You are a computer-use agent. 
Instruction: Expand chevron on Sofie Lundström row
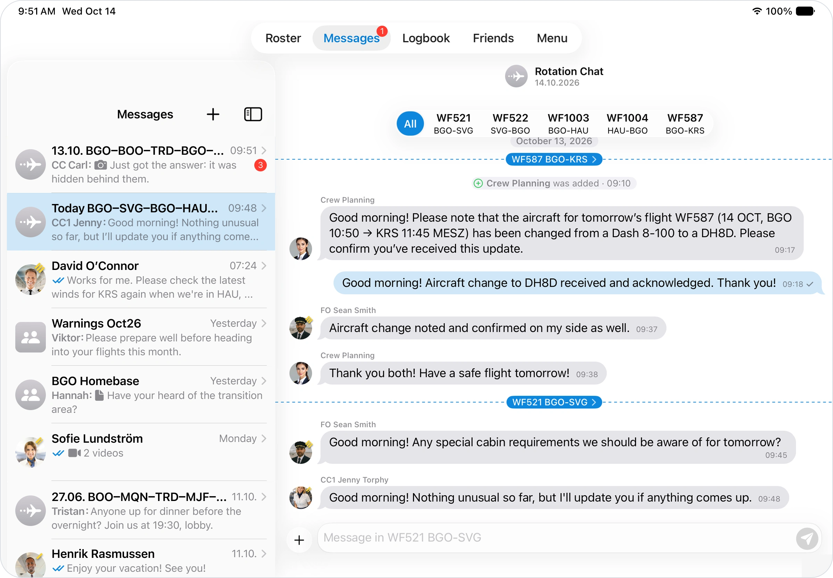tap(264, 438)
